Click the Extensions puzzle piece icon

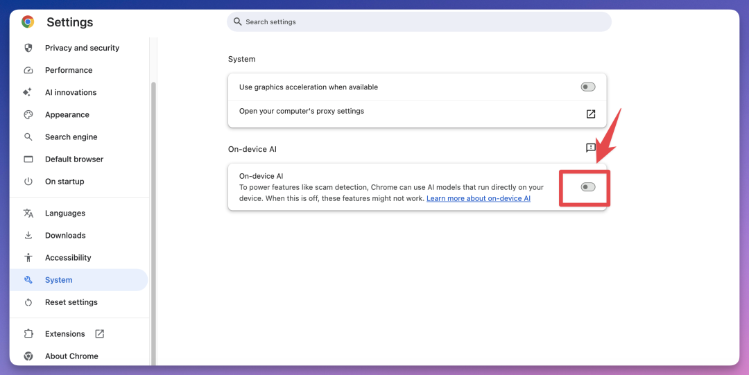(28, 334)
